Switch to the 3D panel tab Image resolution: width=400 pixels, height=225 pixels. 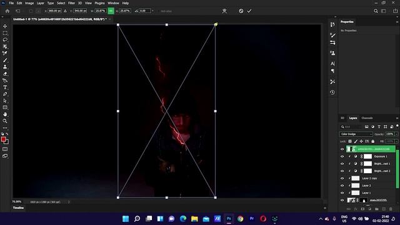(342, 118)
